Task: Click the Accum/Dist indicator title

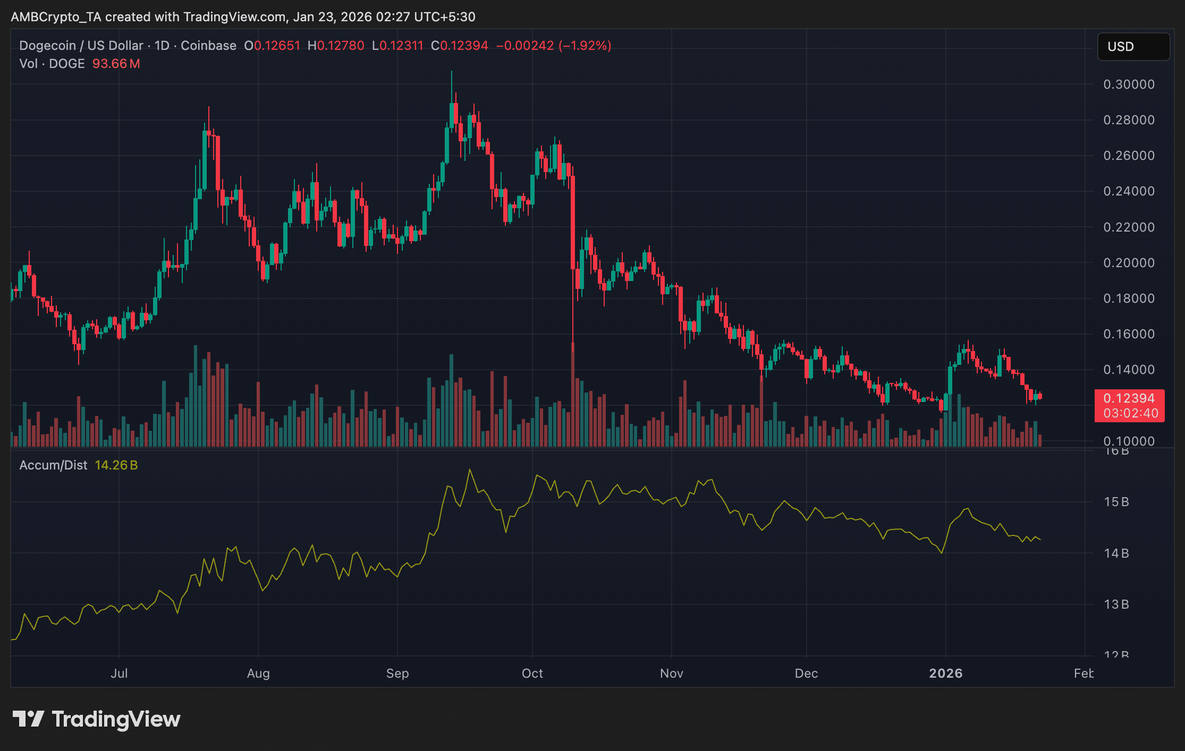Action: (x=53, y=465)
